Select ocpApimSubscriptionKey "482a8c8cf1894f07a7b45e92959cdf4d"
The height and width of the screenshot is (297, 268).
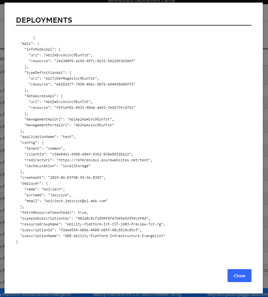(112, 218)
